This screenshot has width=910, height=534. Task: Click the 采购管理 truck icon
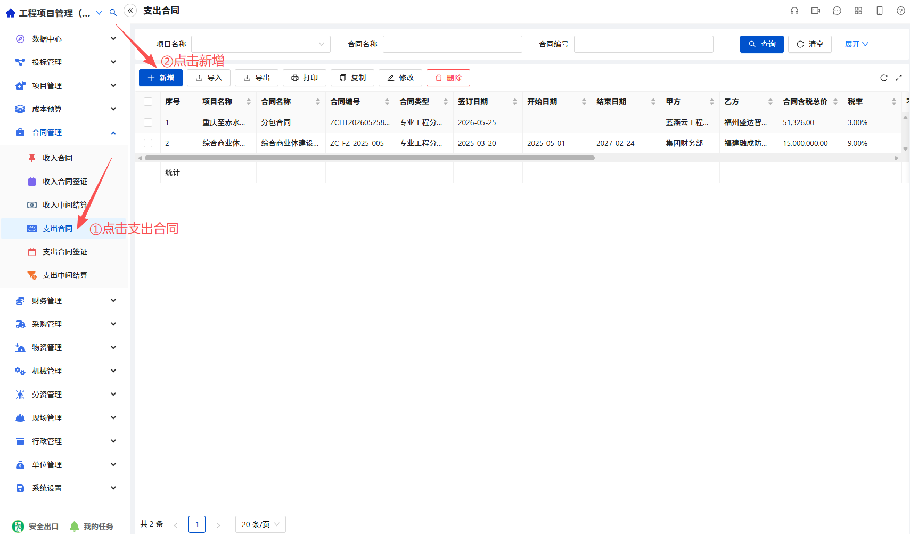point(20,324)
